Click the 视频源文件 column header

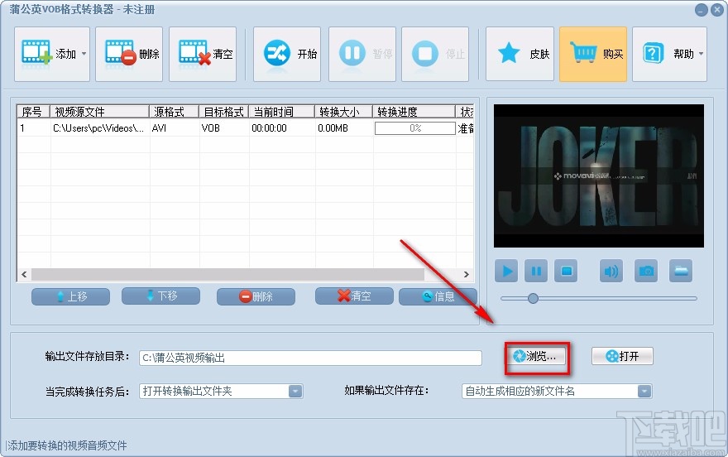[x=99, y=112]
